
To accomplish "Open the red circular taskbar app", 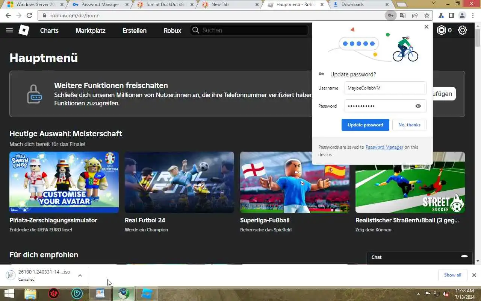I will pyautogui.click(x=54, y=293).
